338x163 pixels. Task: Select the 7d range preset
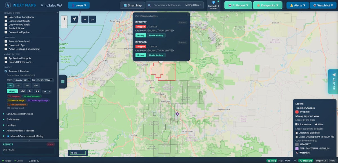[10, 85]
